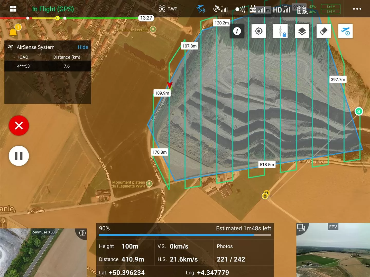Viewport: 370px width, 277px height.
Task: Click the HD video transmission signal icon
Action: pyautogui.click(x=281, y=10)
